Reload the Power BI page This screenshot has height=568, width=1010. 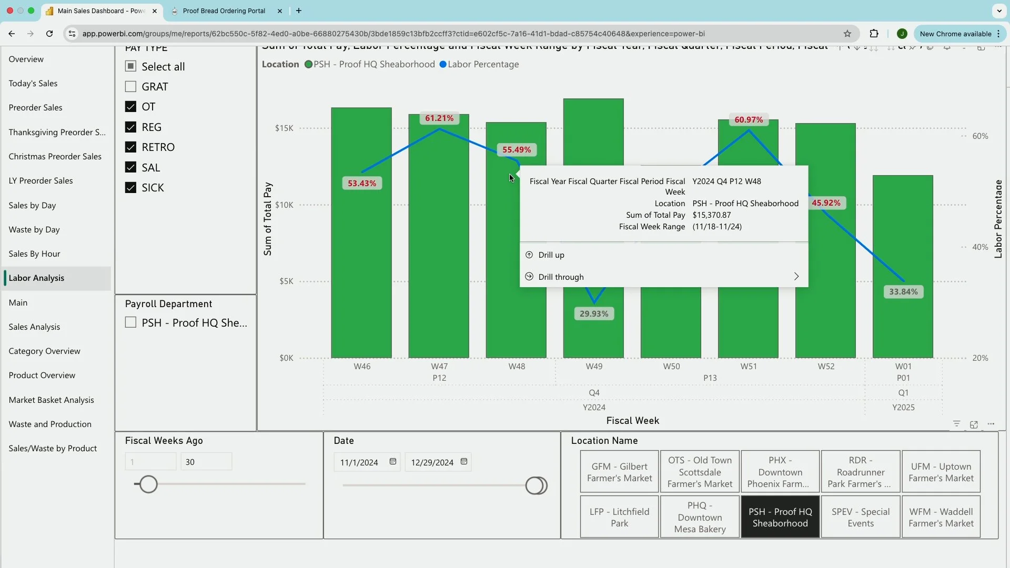pos(49,34)
